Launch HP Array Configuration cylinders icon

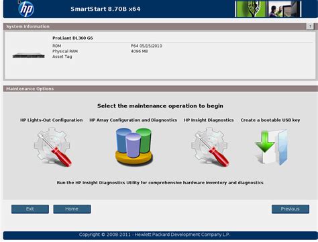(134, 147)
